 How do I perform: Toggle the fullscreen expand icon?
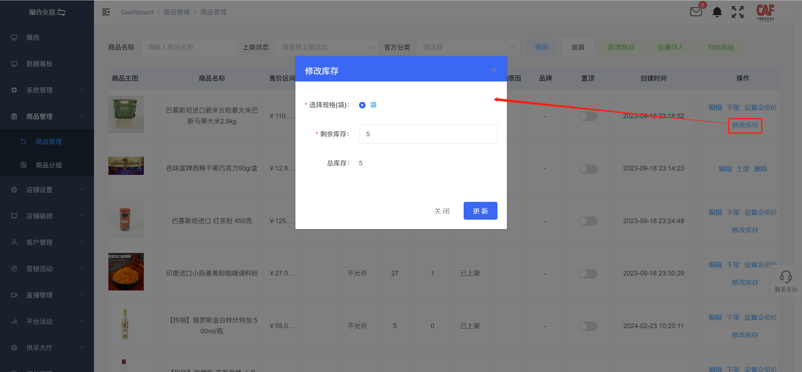click(x=738, y=12)
